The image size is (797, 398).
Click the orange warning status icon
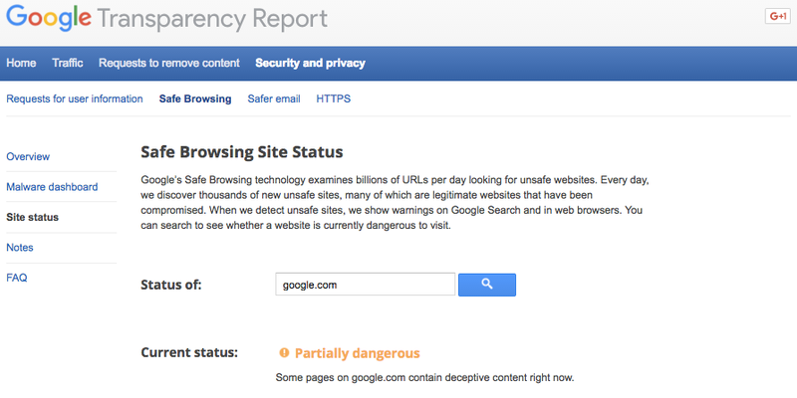(x=284, y=353)
